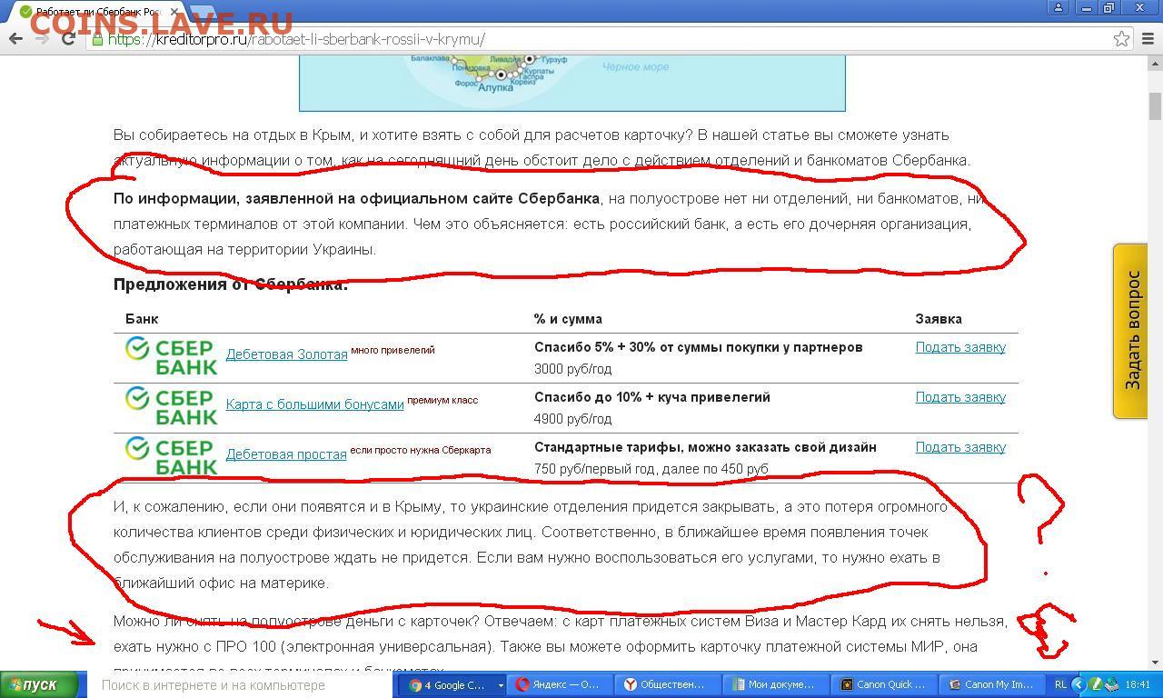Bookmark this page with the star icon

[1121, 39]
